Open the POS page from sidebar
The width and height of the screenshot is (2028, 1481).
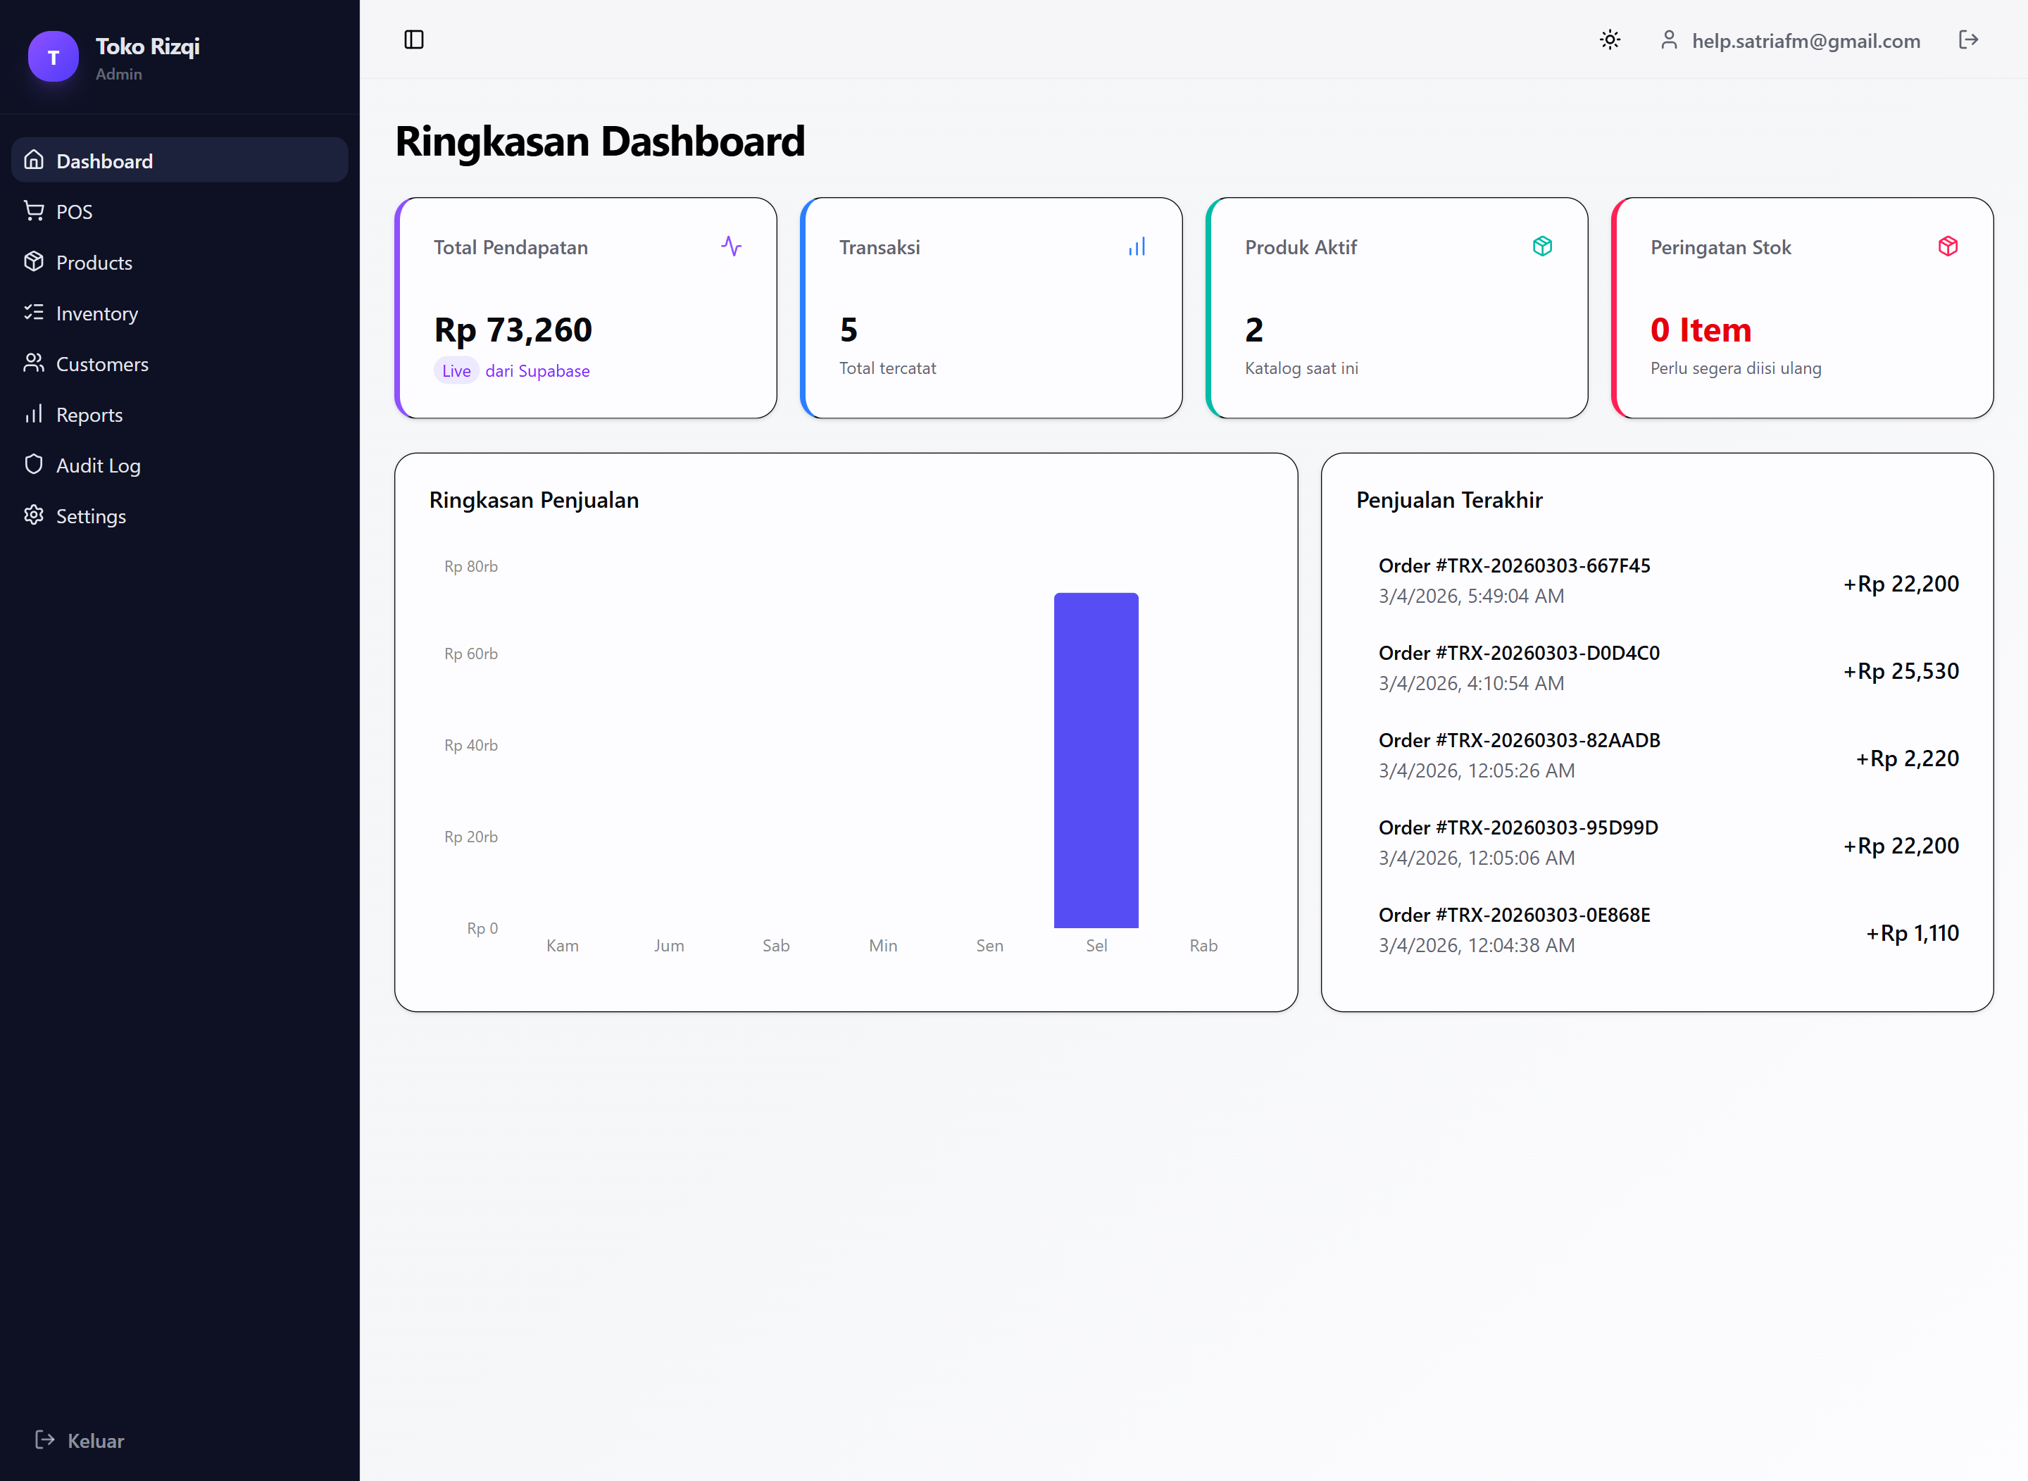[73, 211]
